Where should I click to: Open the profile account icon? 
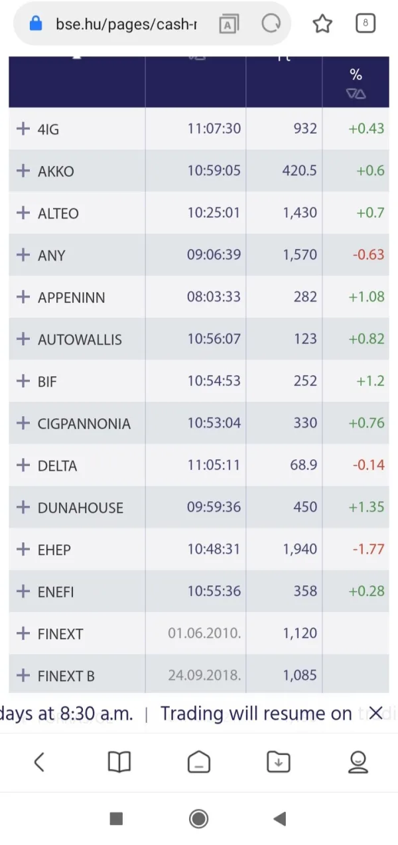click(x=358, y=762)
